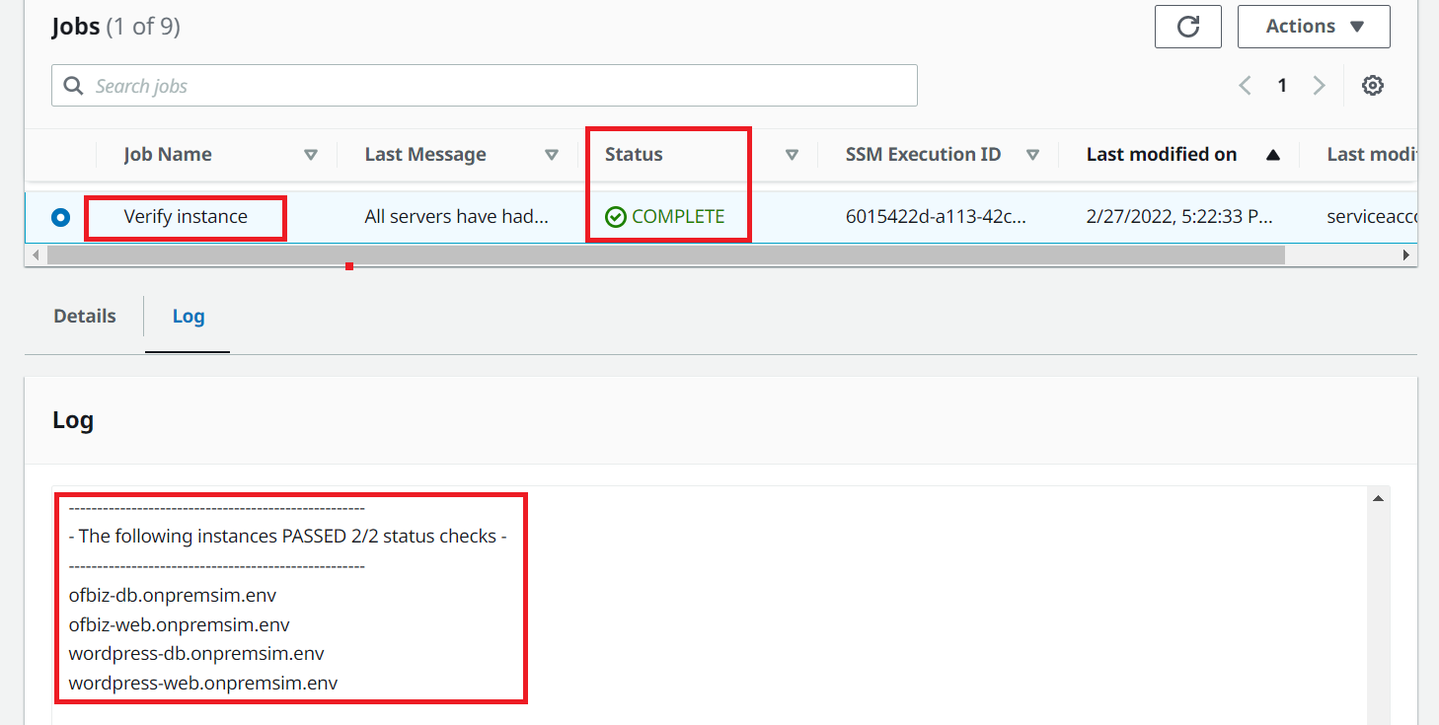Screen dimensions: 1439x725
Task: Click the COMPLETE status text
Action: (678, 217)
